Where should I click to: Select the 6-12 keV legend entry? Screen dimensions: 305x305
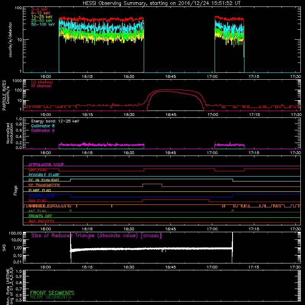click(x=40, y=13)
